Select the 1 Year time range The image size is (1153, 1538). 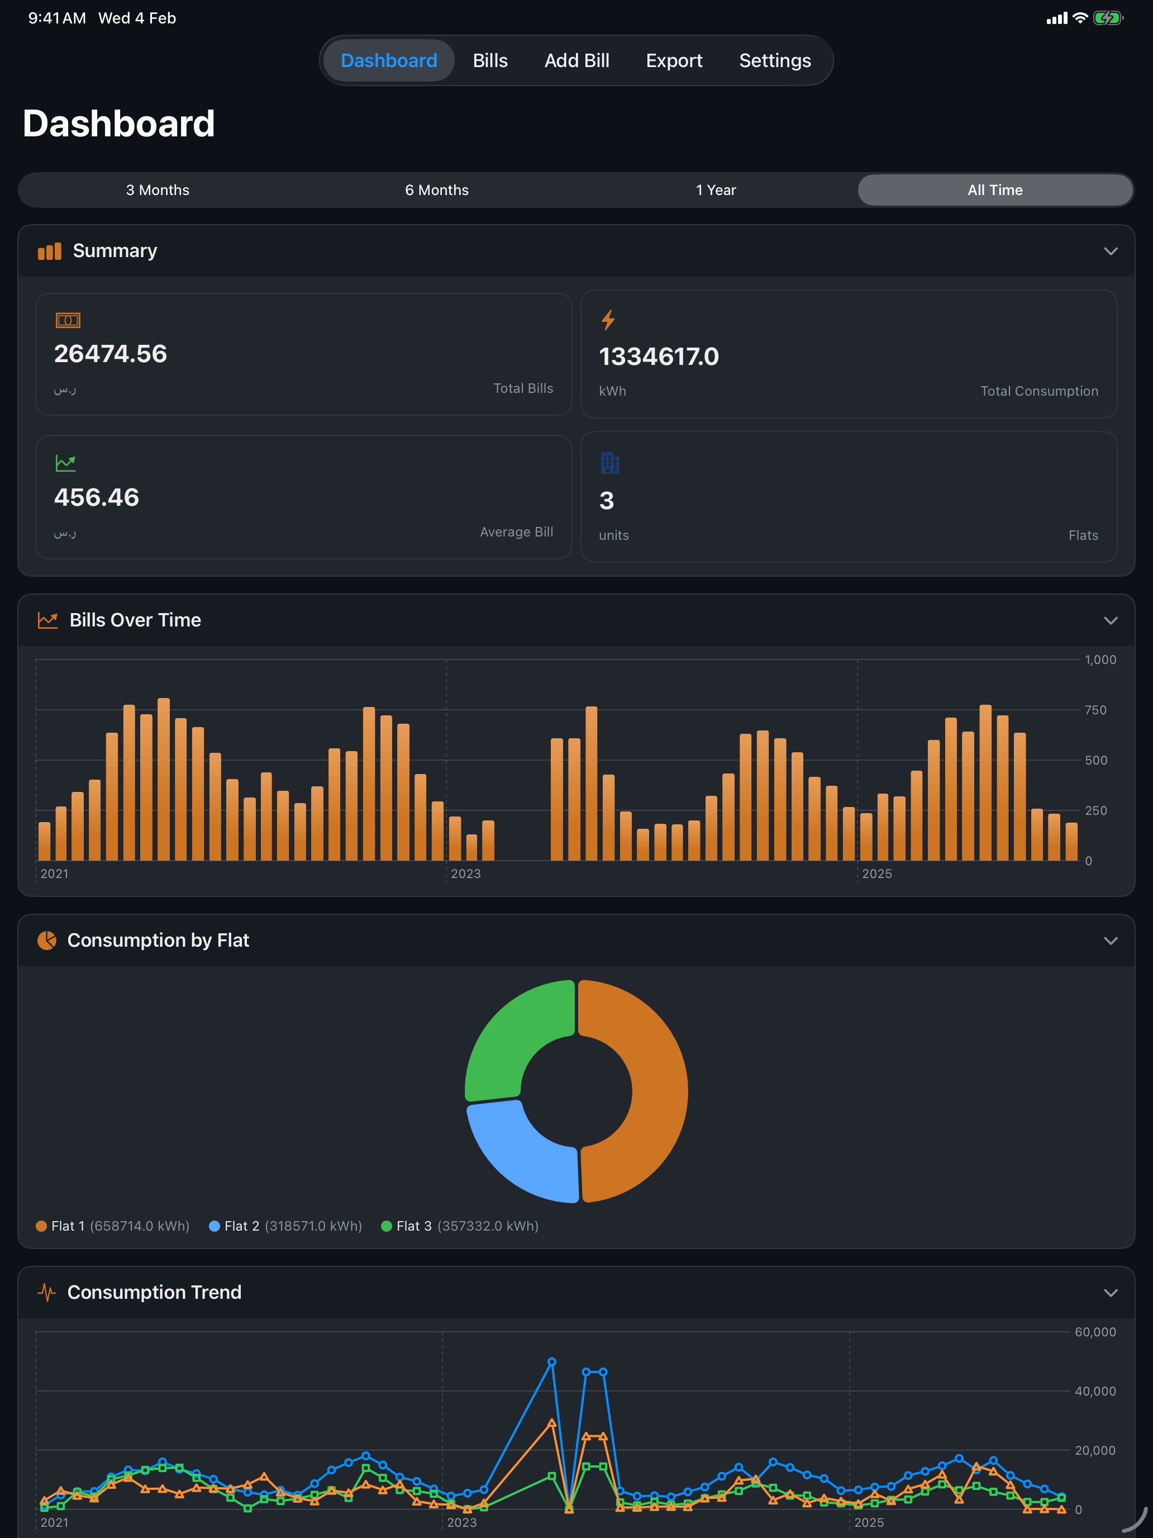pyautogui.click(x=716, y=190)
